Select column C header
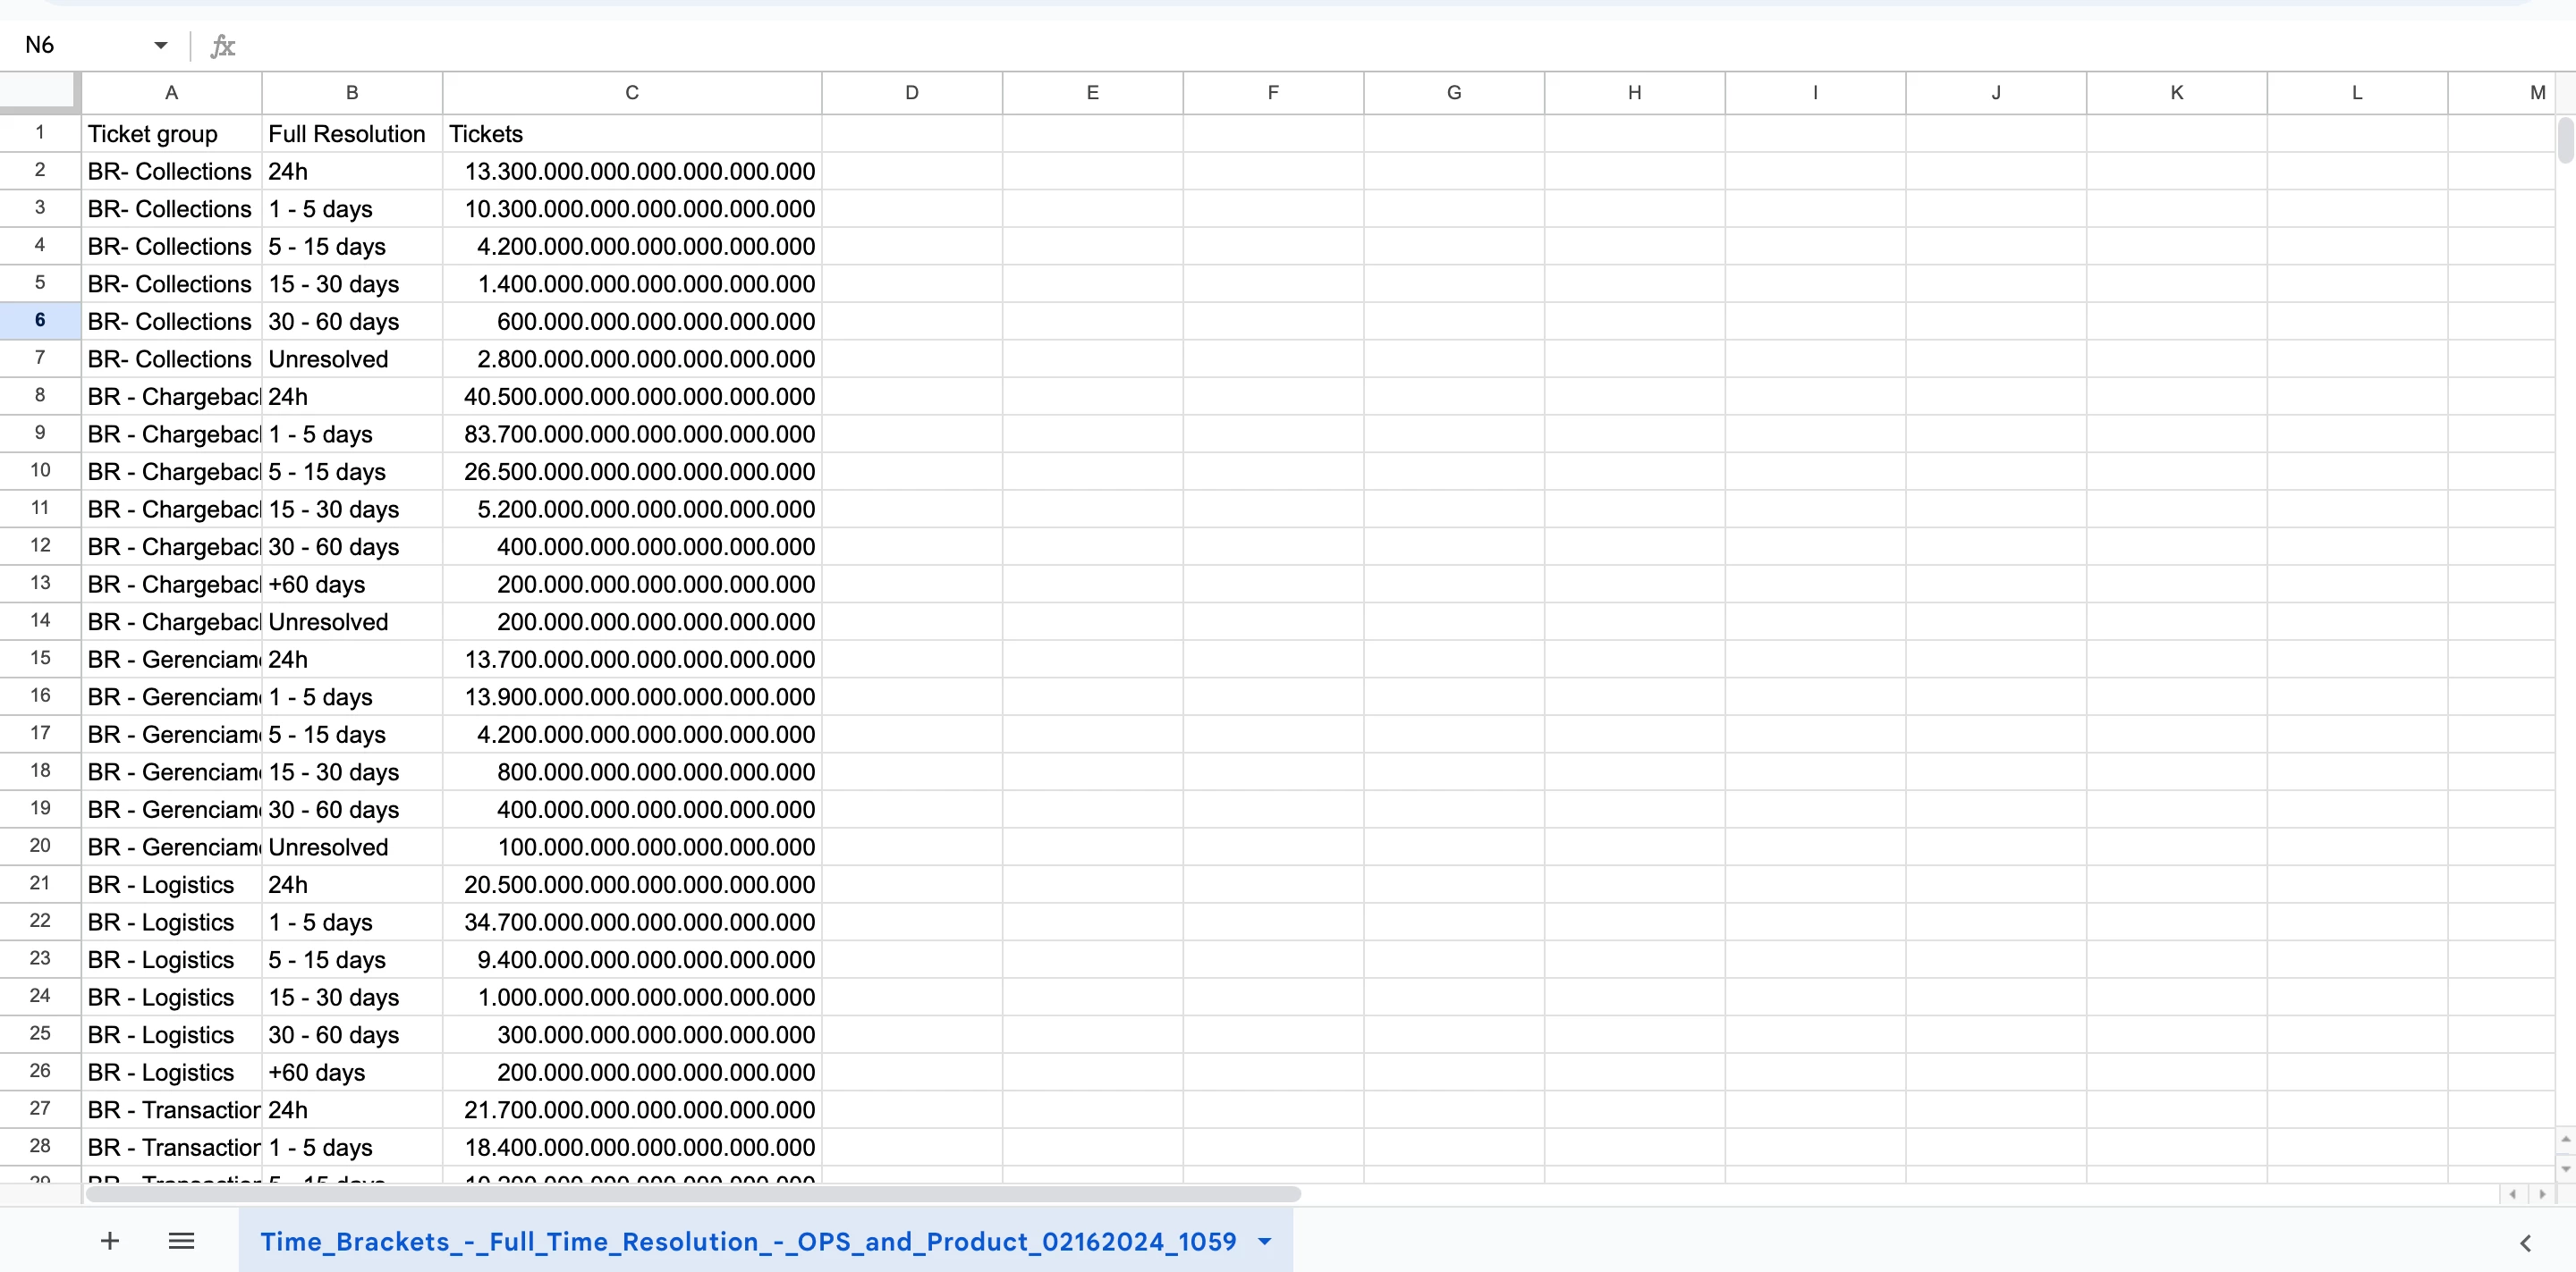 pos(631,93)
